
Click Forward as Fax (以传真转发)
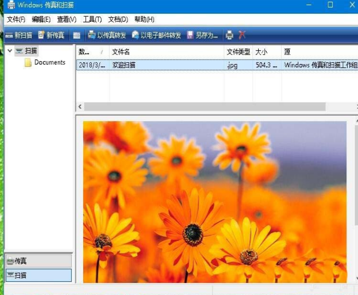[x=107, y=35]
